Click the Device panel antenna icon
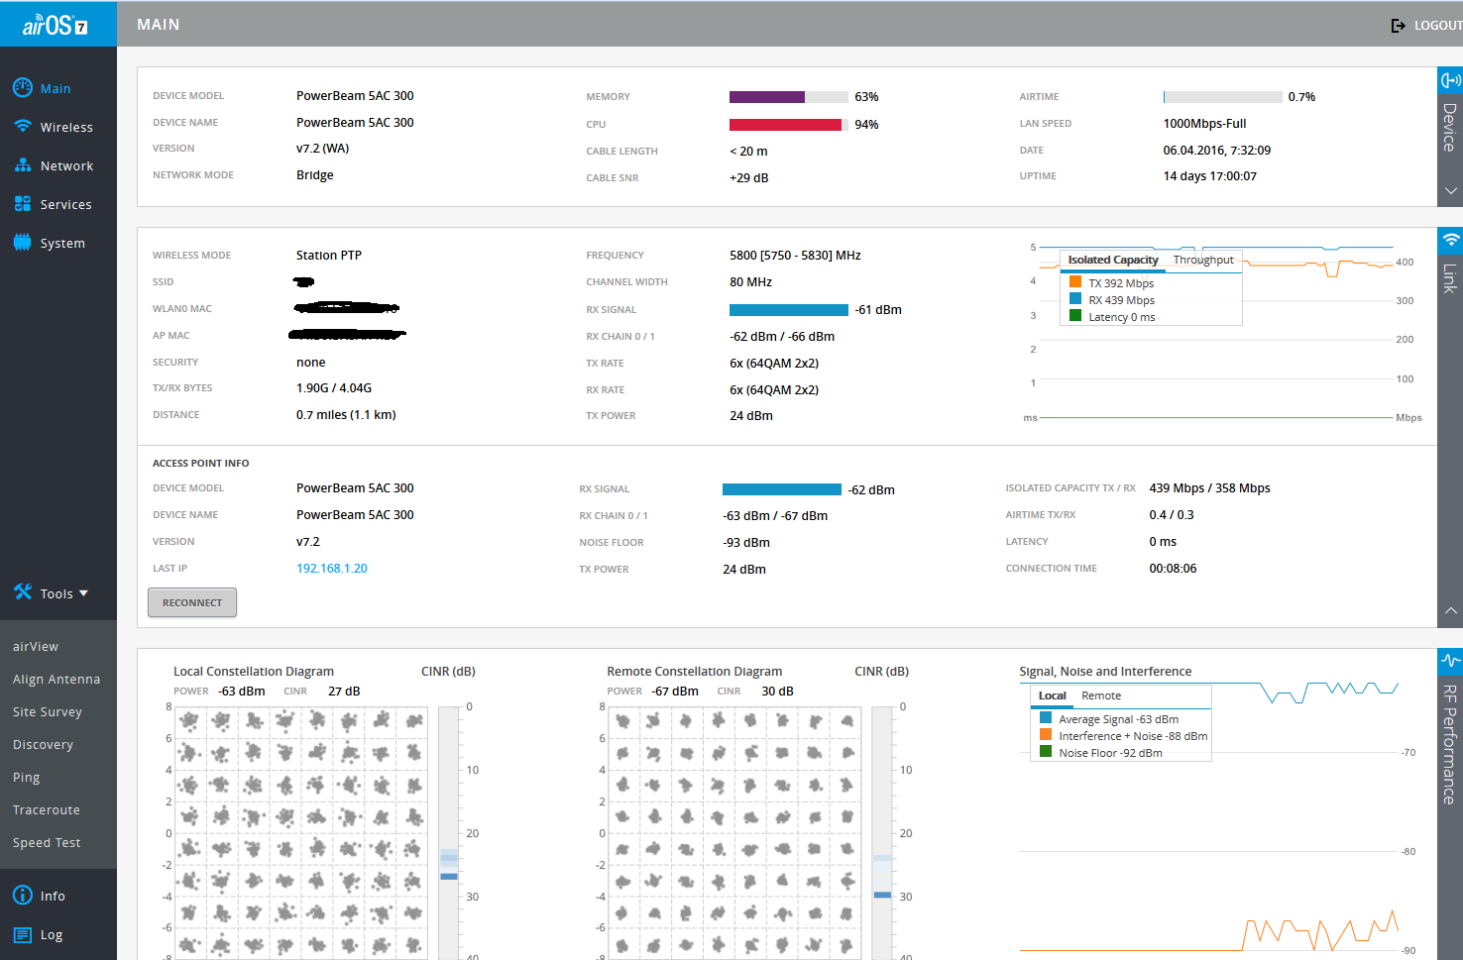 (1451, 80)
